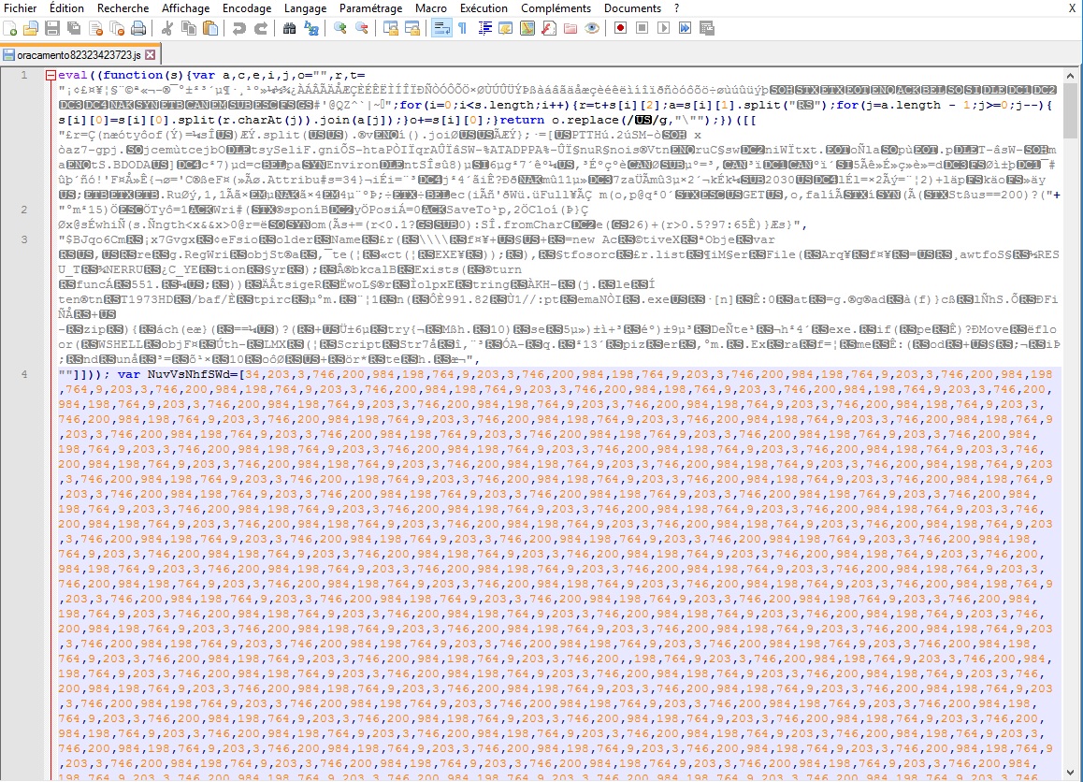Viewport: 1083px width, 782px height.
Task: Click the Save All toolbar icon
Action: click(x=74, y=28)
